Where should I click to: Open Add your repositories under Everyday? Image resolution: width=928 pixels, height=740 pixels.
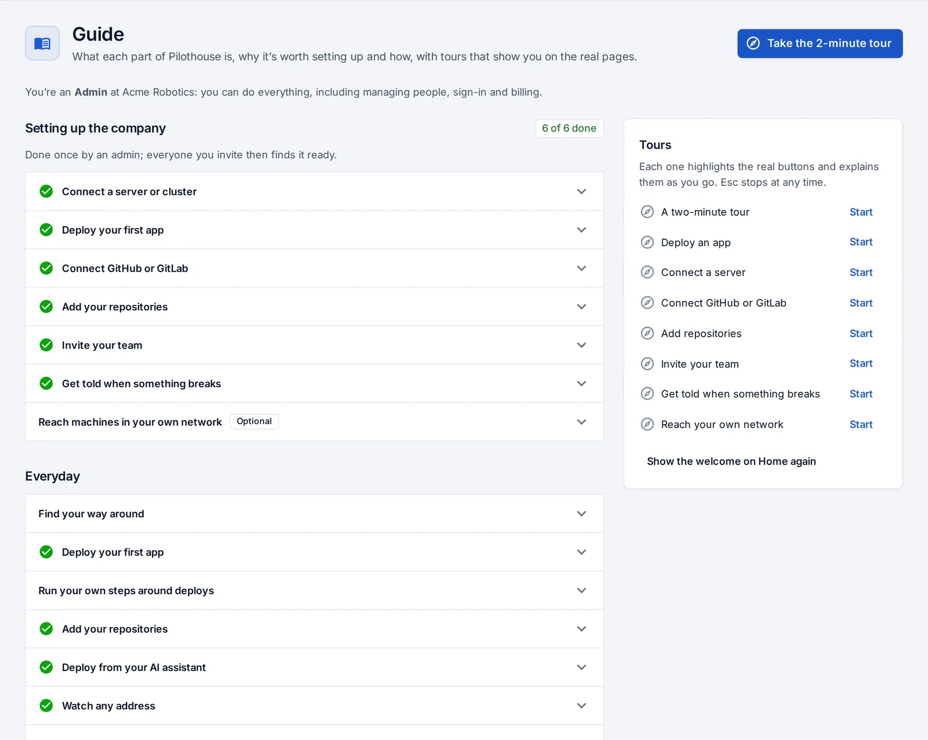(314, 629)
